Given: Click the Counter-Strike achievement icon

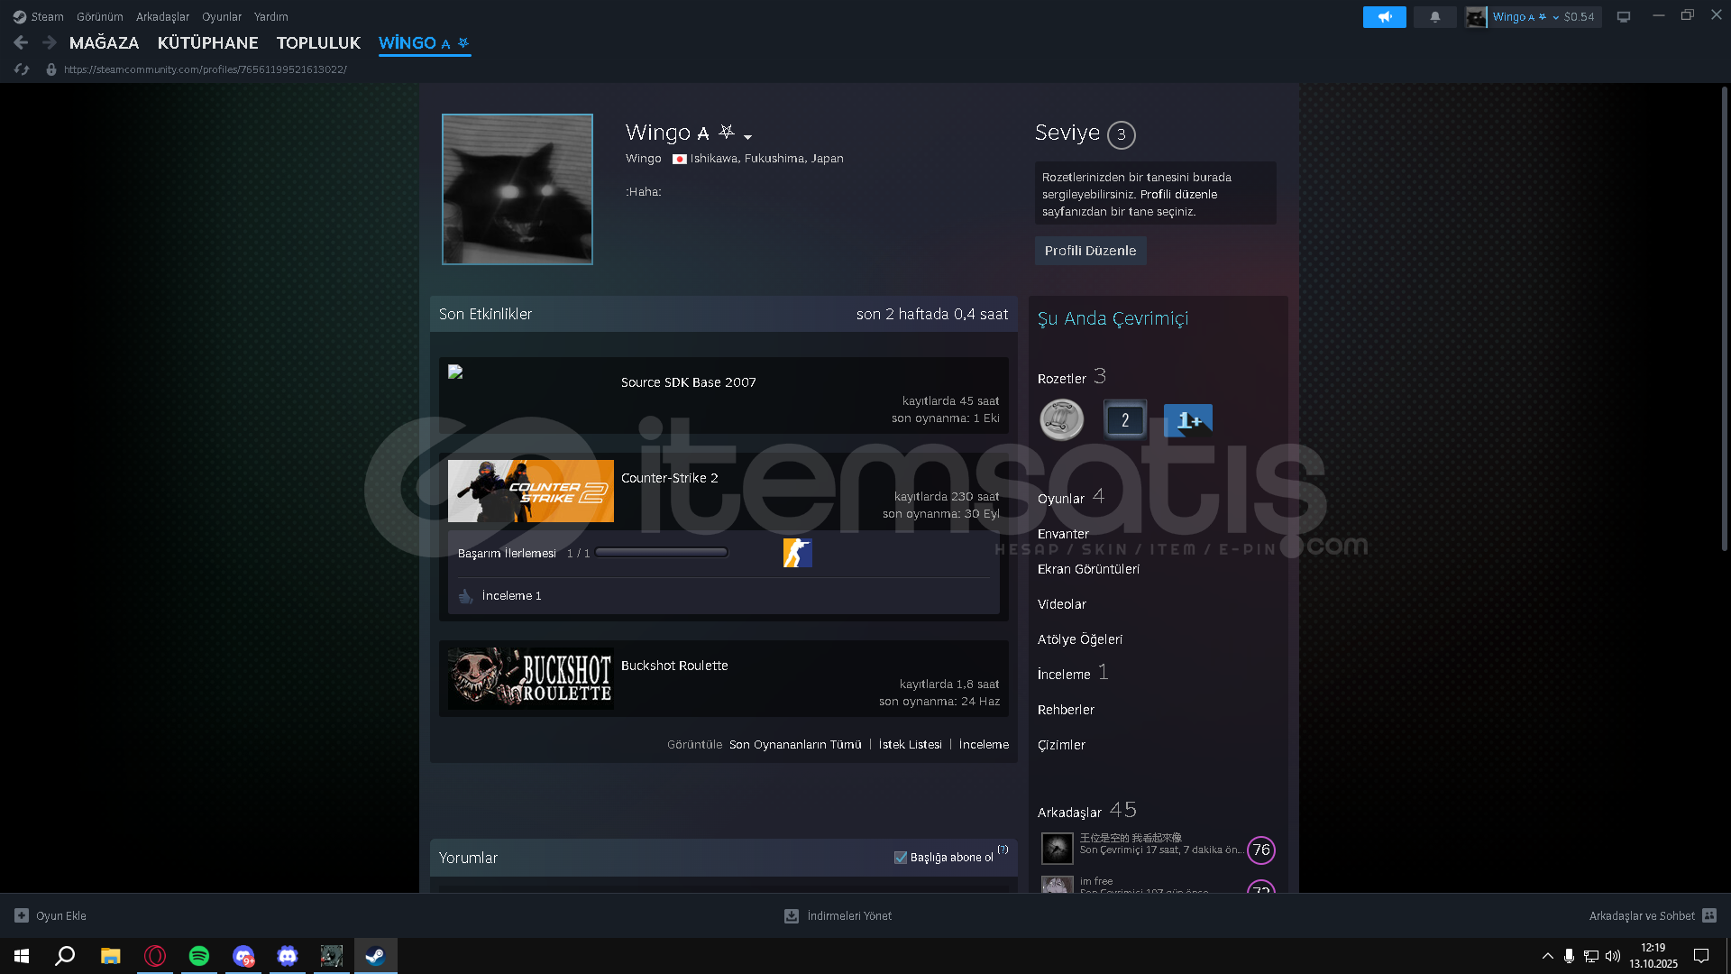Looking at the screenshot, I should (797, 553).
